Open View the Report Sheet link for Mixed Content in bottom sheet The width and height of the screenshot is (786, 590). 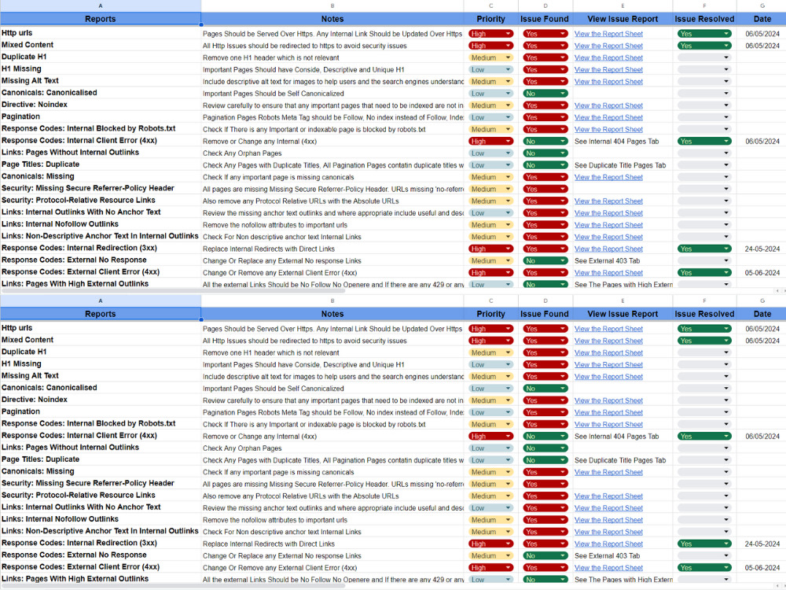[x=608, y=341]
